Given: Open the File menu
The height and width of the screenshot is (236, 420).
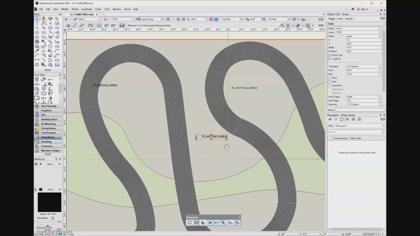Looking at the screenshot, I should pos(41,9).
